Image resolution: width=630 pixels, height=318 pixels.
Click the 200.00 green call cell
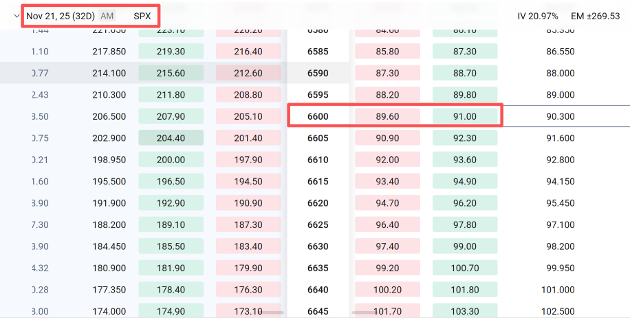(171, 160)
